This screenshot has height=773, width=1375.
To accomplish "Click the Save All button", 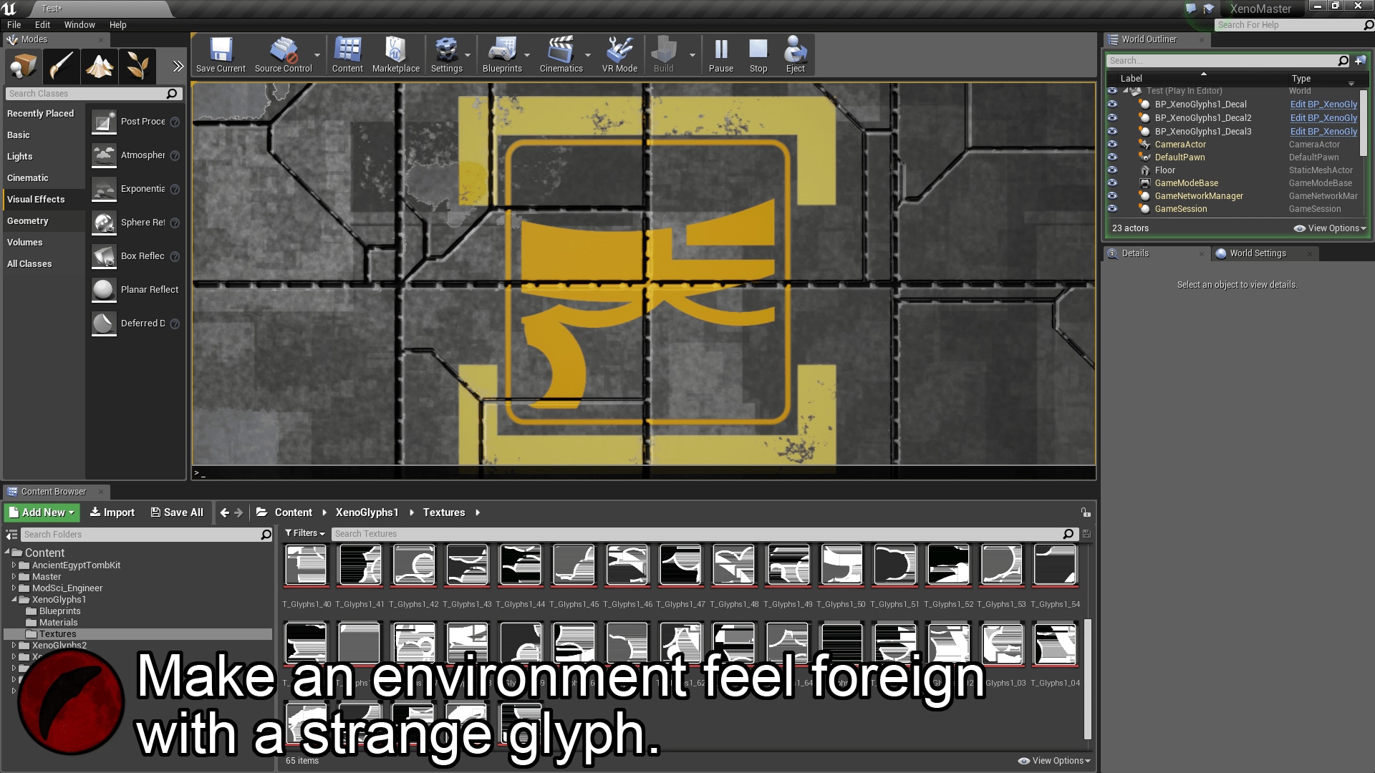I will pyautogui.click(x=177, y=512).
